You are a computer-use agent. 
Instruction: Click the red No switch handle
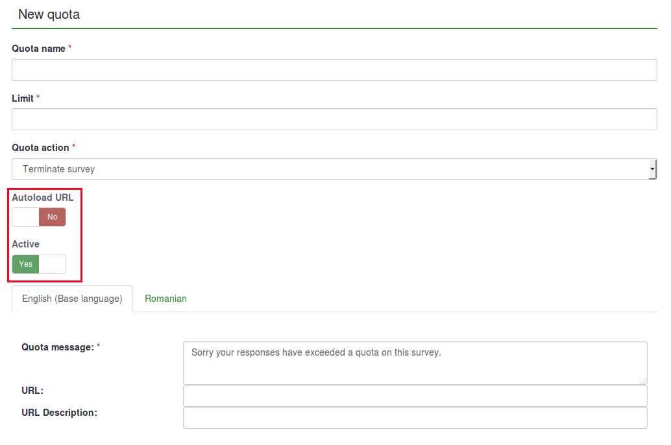[52, 217]
